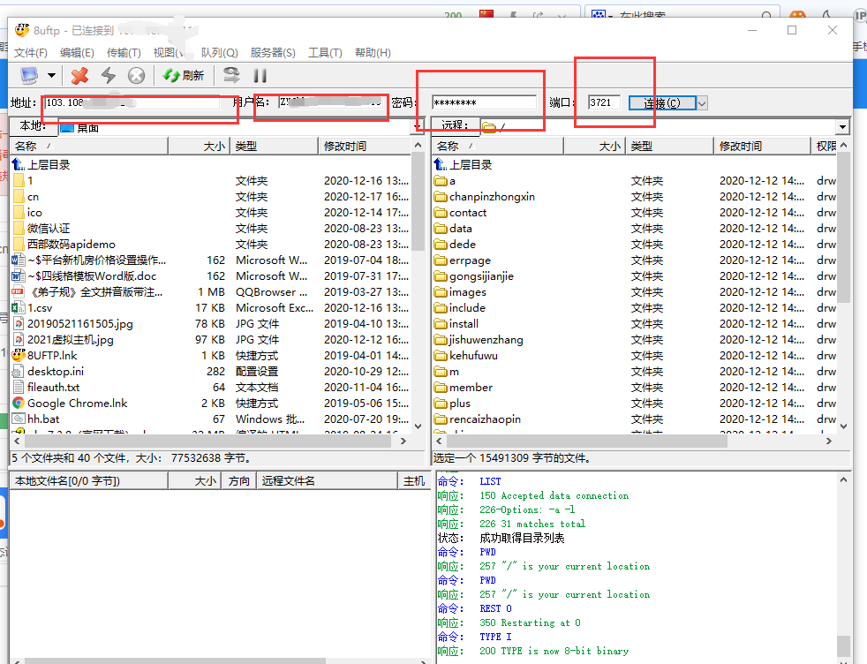Click the pause transfer icon
Viewport: 867px width, 664px height.
point(260,76)
